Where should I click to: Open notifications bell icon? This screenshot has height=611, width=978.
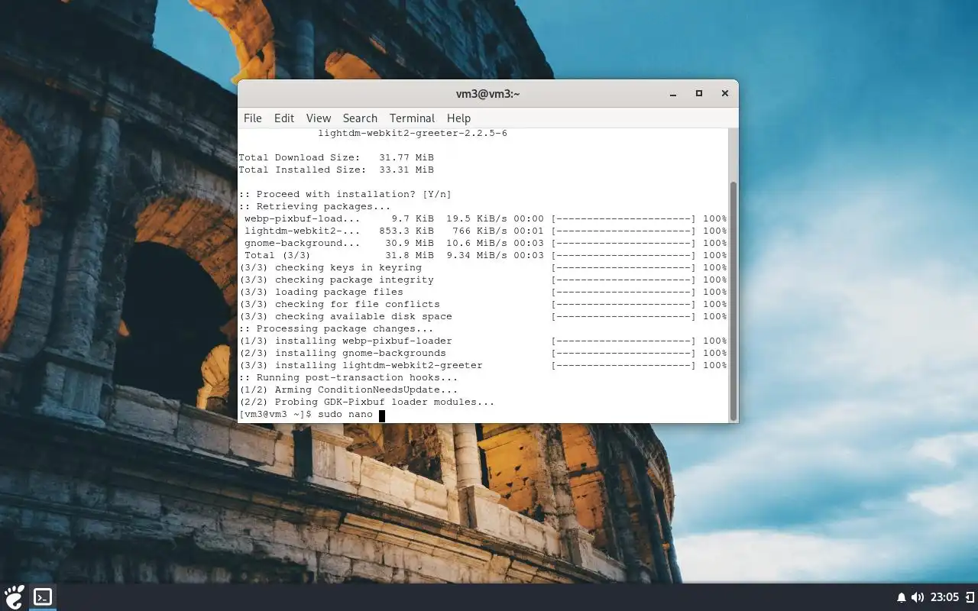tap(902, 597)
